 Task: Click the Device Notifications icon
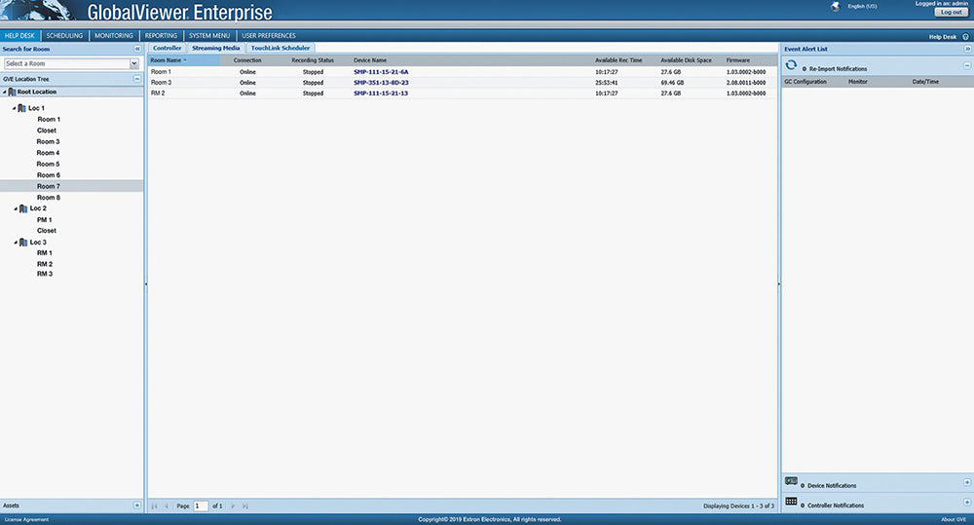click(791, 481)
